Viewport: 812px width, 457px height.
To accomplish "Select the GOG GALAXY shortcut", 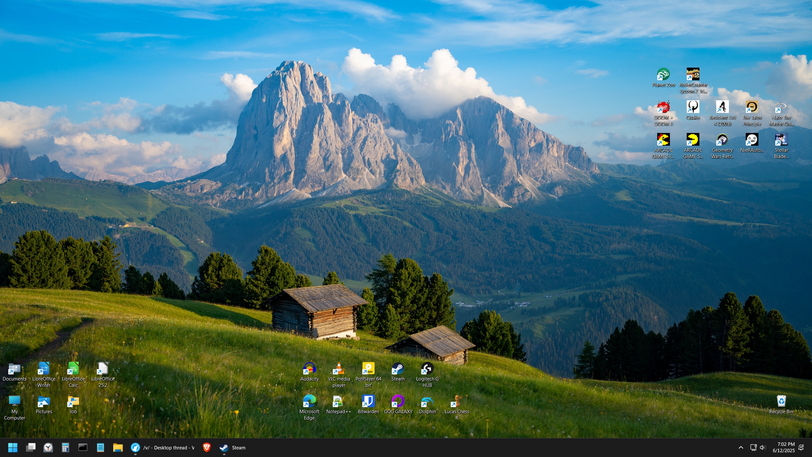I will click(398, 404).
